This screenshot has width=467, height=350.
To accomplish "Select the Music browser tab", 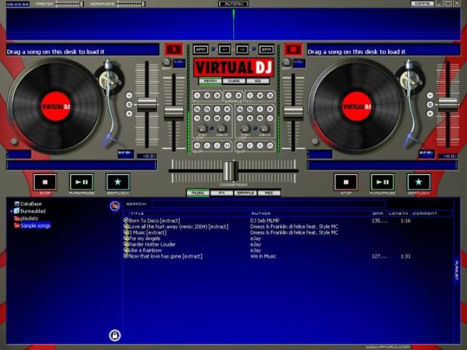I will (x=198, y=193).
